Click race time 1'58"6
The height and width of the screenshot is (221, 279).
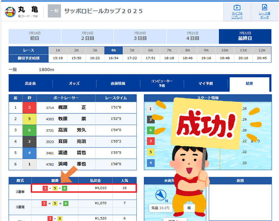pos(116,164)
